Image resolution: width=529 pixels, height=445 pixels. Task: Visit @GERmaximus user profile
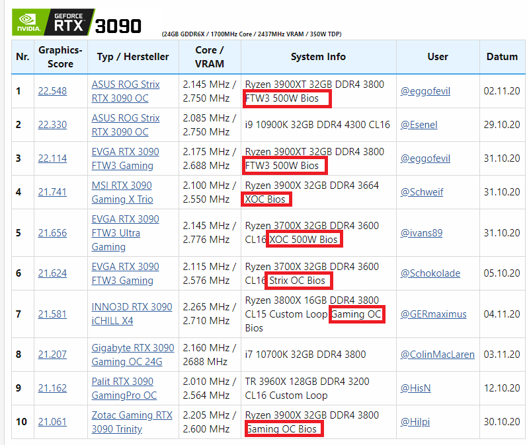pos(434,314)
